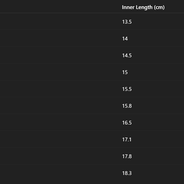Click the 15.5 value in the table
This screenshot has height=184, width=184.
127,89
